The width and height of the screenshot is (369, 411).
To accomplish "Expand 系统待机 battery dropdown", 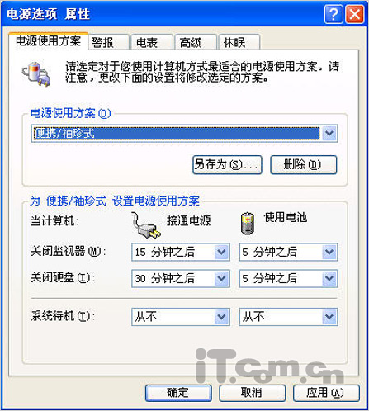I will pos(329,317).
